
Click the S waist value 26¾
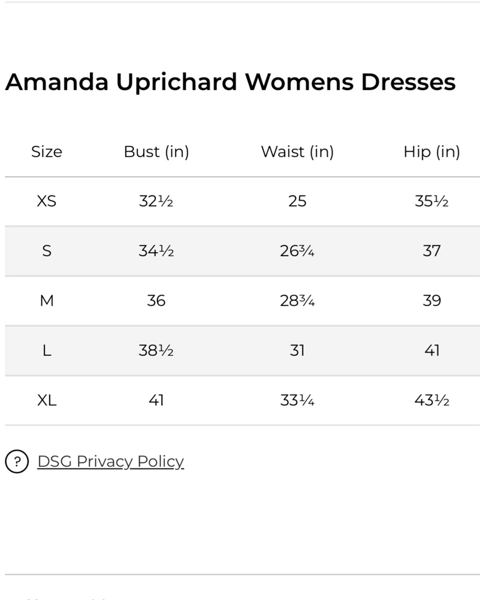tap(297, 251)
